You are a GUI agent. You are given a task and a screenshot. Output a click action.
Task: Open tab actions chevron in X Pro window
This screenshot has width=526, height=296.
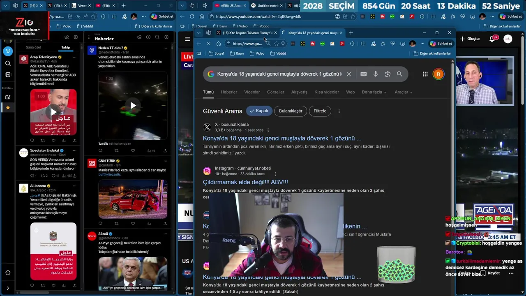[x=6, y=6]
